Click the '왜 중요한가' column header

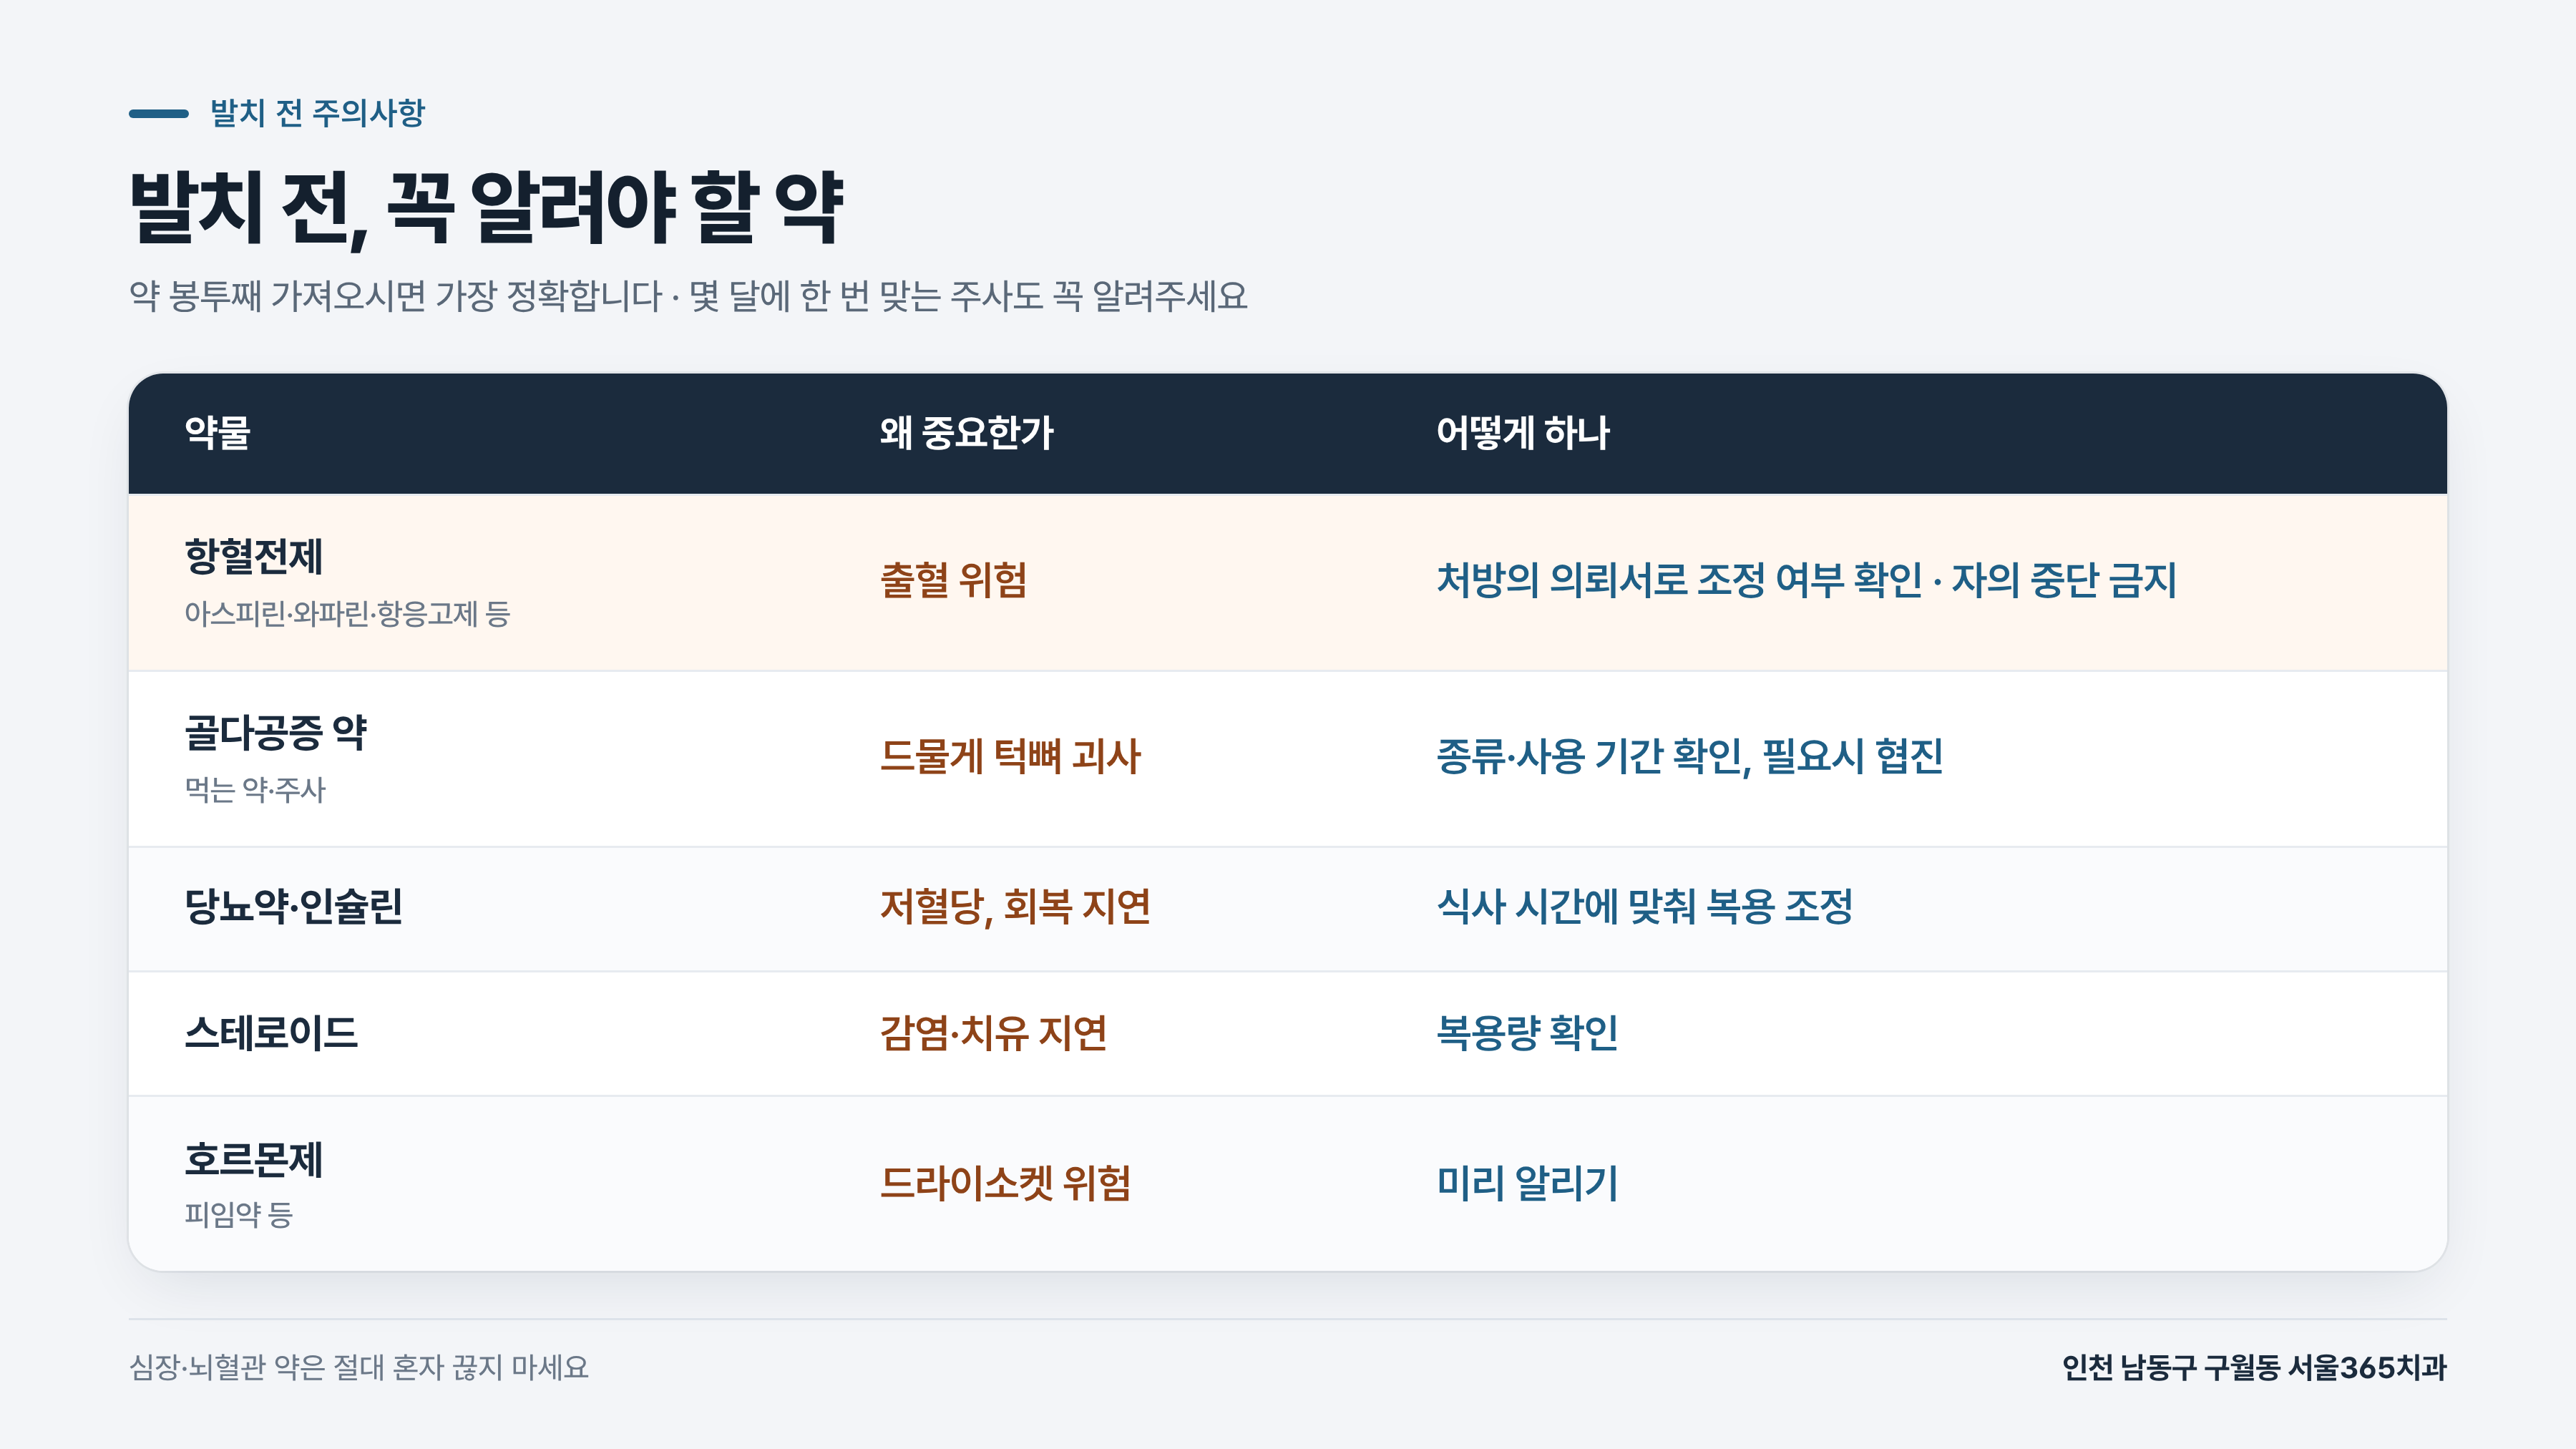coord(966,433)
